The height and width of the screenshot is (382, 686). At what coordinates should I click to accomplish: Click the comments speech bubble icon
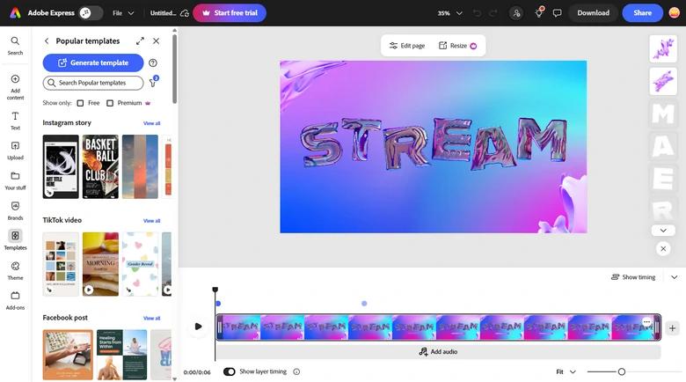pyautogui.click(x=557, y=13)
